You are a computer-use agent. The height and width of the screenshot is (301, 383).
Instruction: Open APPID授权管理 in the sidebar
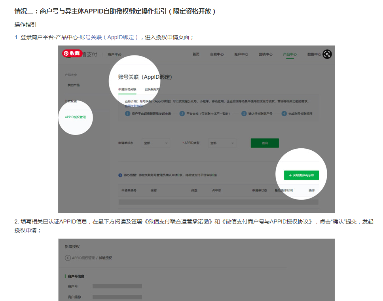pos(75,117)
